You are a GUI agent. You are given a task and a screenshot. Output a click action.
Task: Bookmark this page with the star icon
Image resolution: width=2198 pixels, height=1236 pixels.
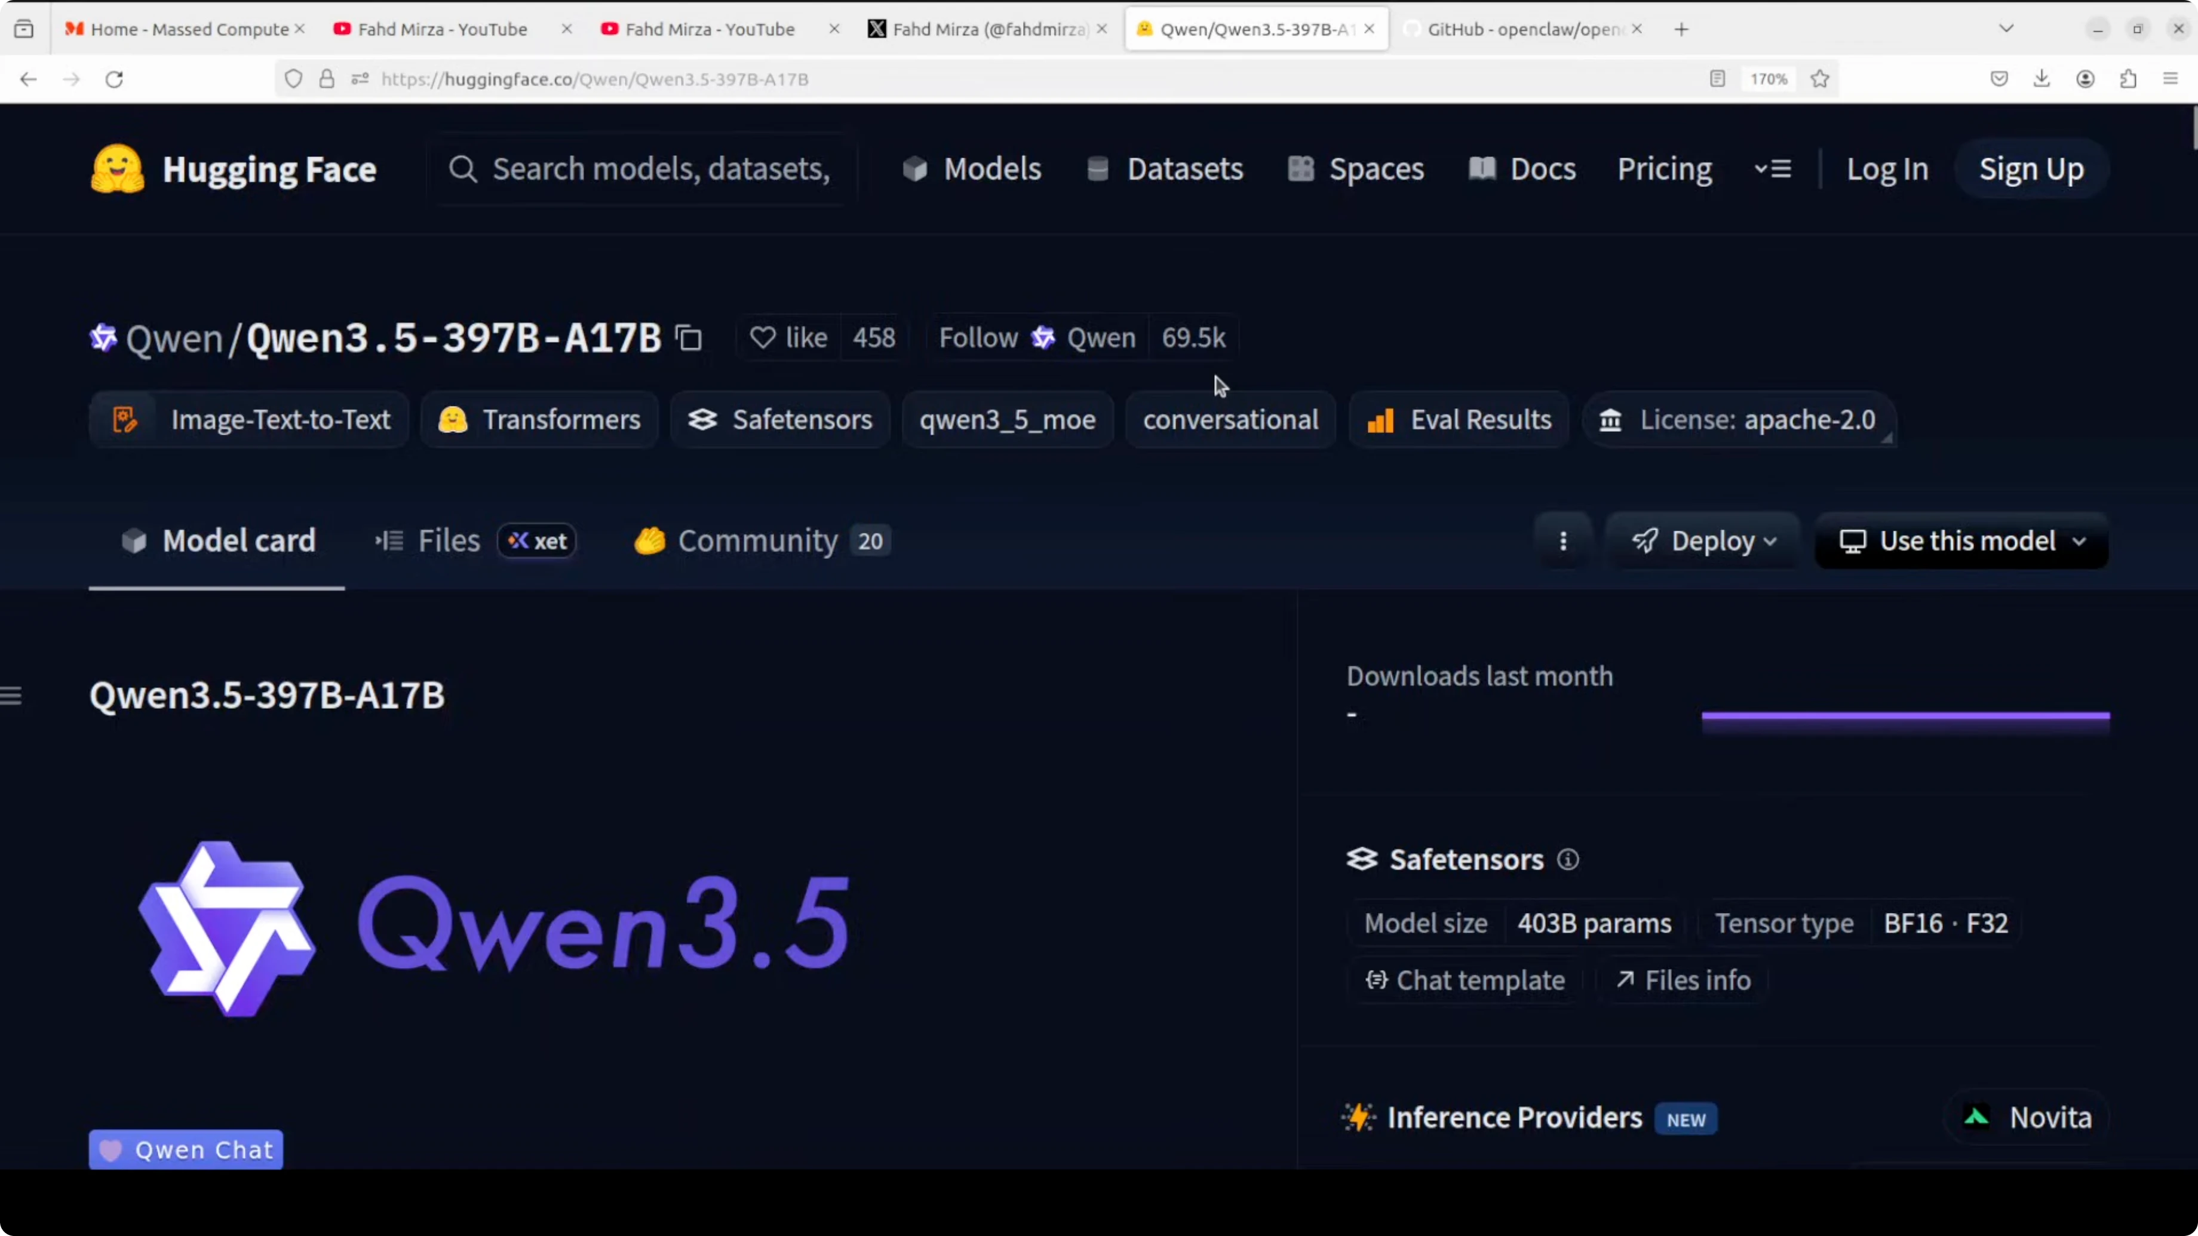(1819, 79)
